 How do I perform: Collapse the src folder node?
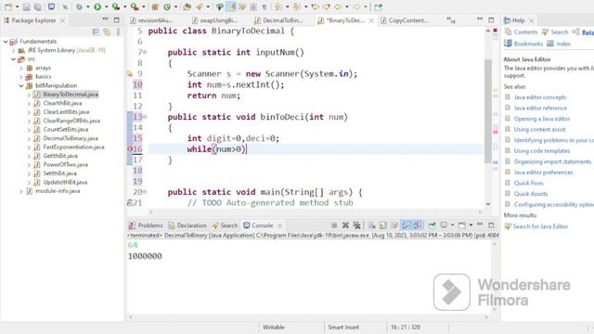[13, 59]
